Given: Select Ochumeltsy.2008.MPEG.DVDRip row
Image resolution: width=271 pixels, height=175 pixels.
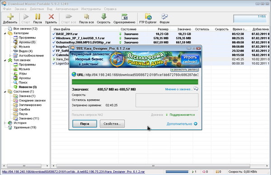Looking at the screenshot, I should pyautogui.click(x=161, y=42).
